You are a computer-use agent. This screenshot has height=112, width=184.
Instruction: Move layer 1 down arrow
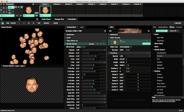pos(6,12)
